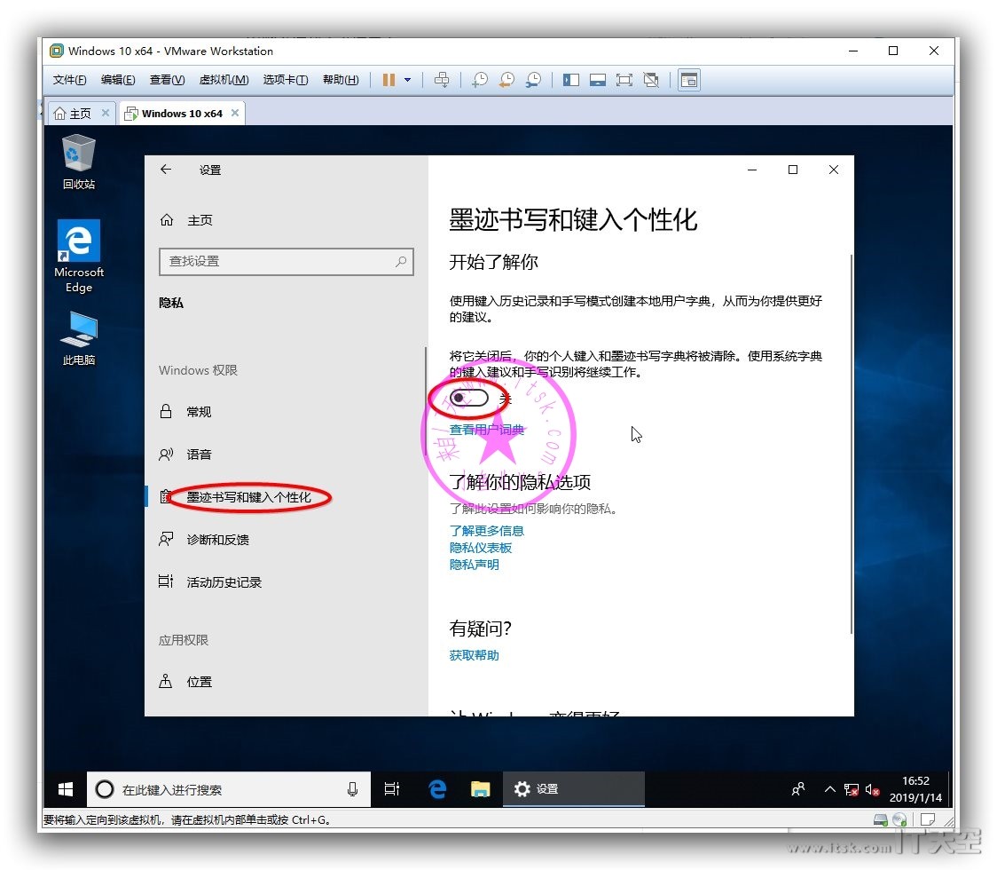Select 墨迹书写和键入个性化 in the sidebar

[248, 497]
